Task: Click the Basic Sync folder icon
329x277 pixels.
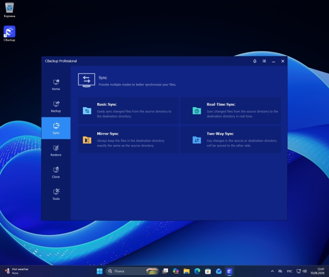Action: click(87, 110)
